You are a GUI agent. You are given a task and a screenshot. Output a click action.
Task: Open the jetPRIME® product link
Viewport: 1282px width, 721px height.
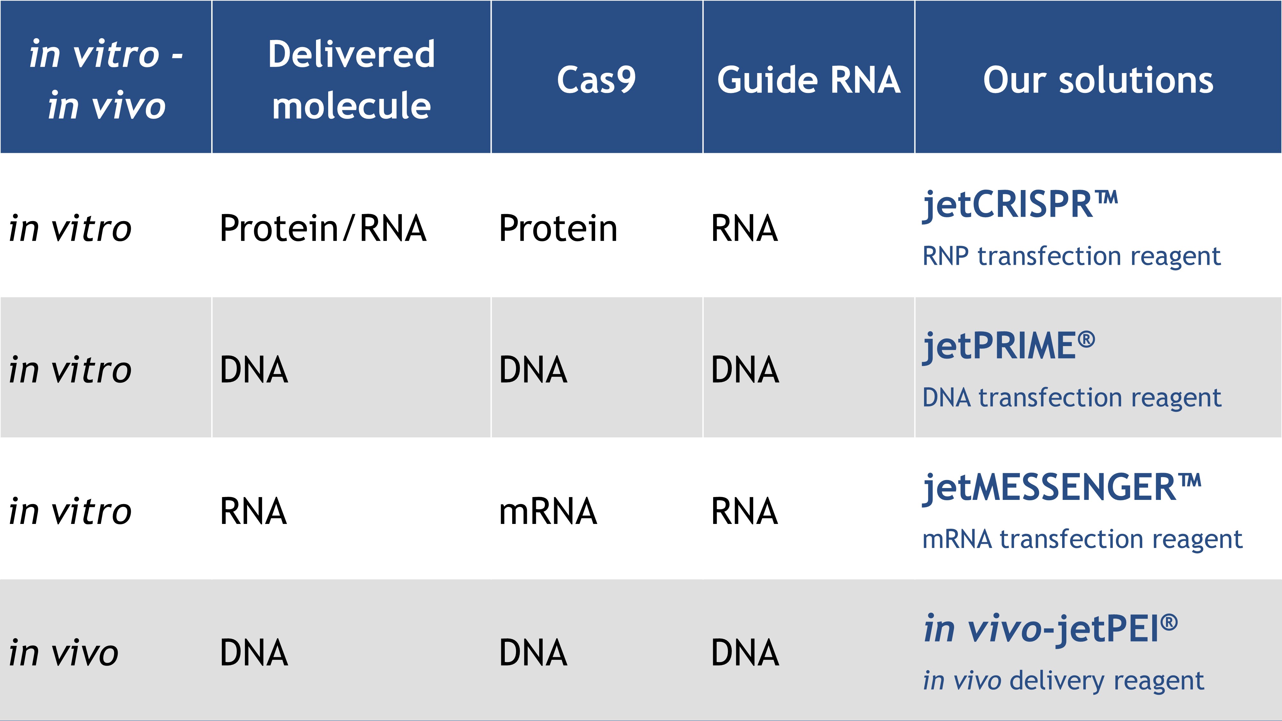(1008, 346)
